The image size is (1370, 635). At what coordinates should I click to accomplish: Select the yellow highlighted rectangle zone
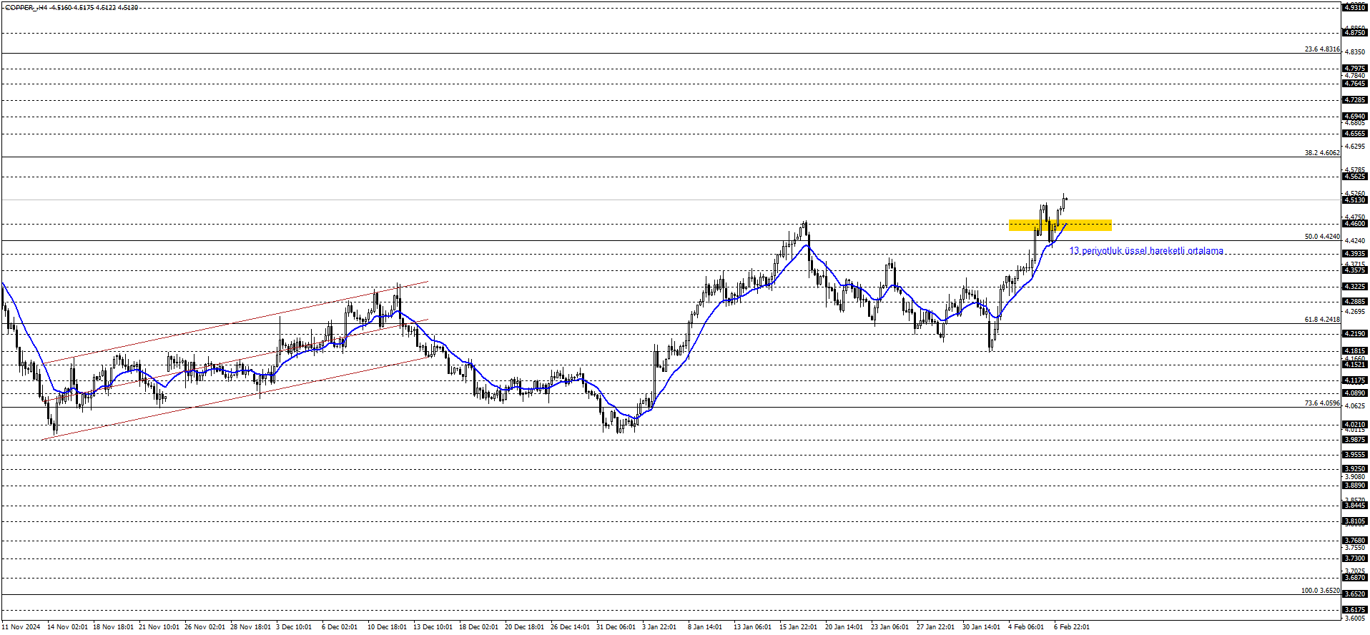1060,225
